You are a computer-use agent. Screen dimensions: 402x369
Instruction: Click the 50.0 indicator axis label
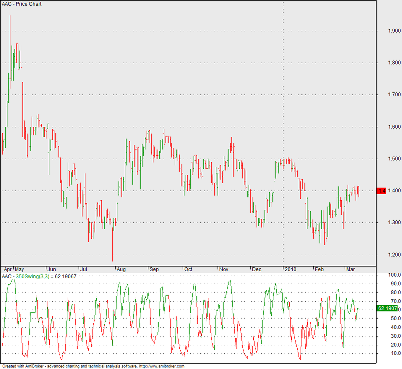click(396, 319)
